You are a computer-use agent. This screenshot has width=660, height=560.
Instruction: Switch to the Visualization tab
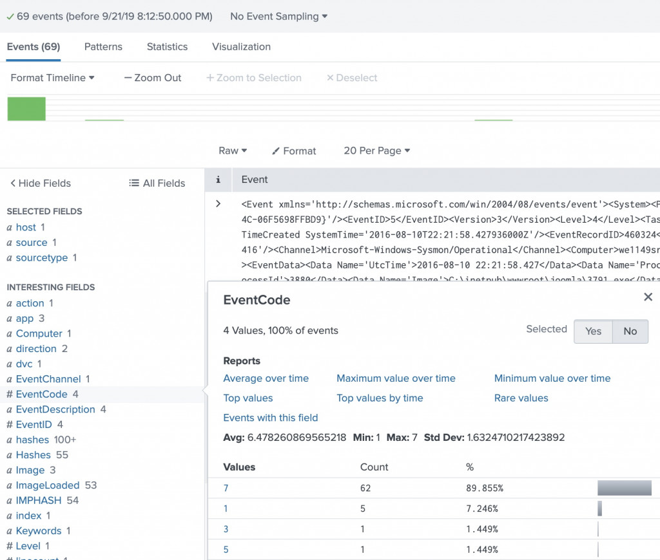click(241, 46)
